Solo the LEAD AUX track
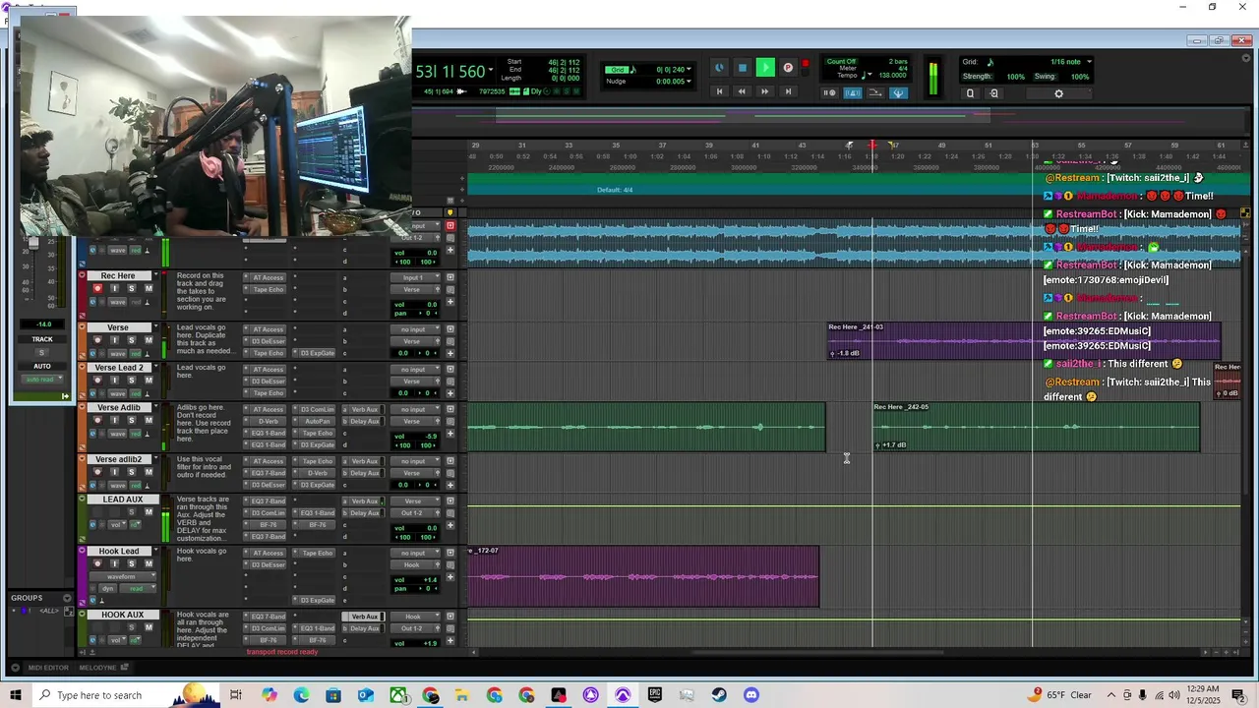 coord(132,512)
